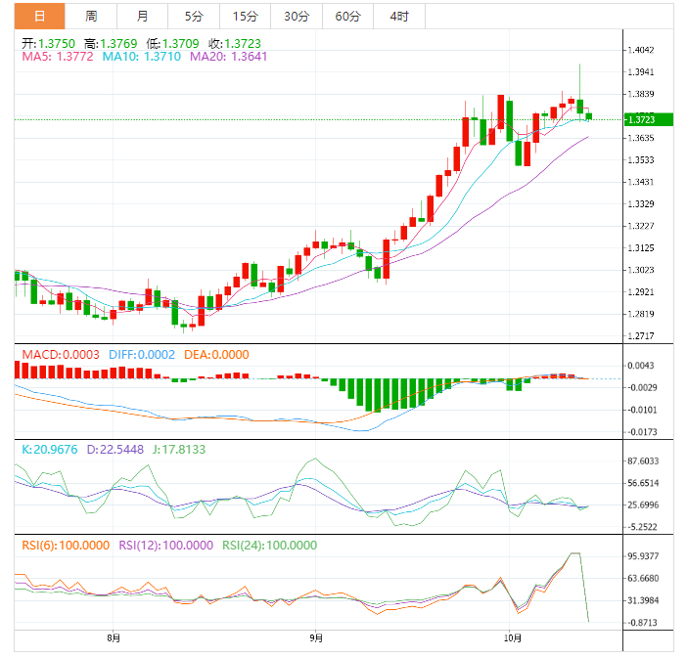687x658 pixels.
Task: Click the J:17.8133 value
Action: [x=179, y=449]
